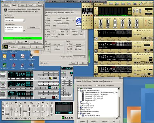Screen dimensions: 154x123
Task: Select View devices by connection radio
Action: click(x=96, y=86)
